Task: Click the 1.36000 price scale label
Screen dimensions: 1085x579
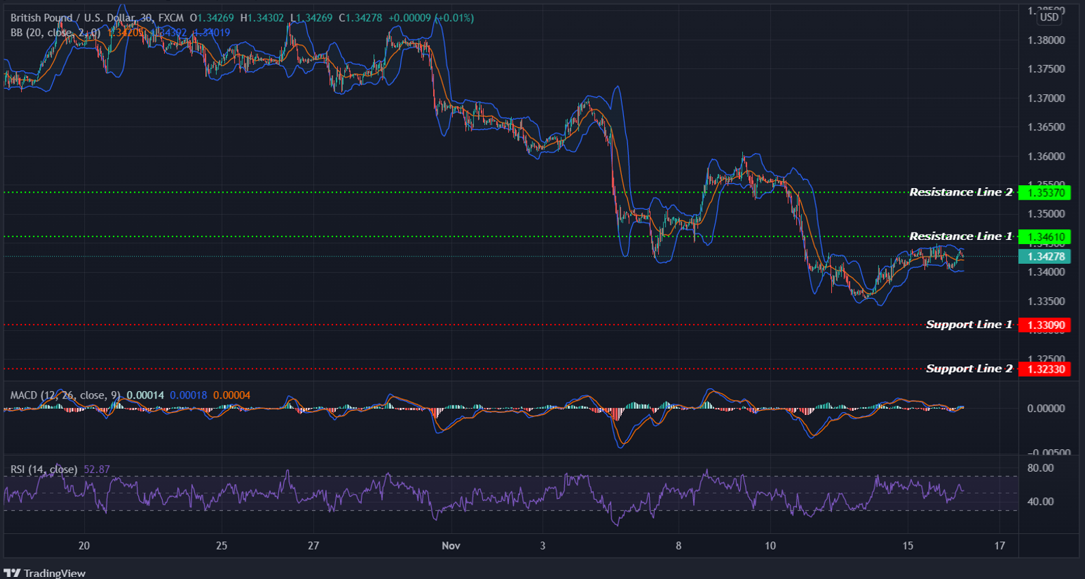Action: 1046,157
